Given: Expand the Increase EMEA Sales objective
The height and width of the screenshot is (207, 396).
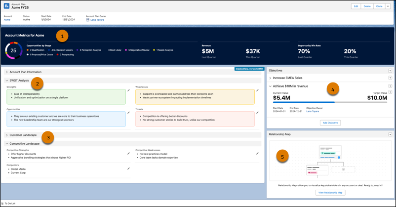Looking at the screenshot, I should click(270, 78).
